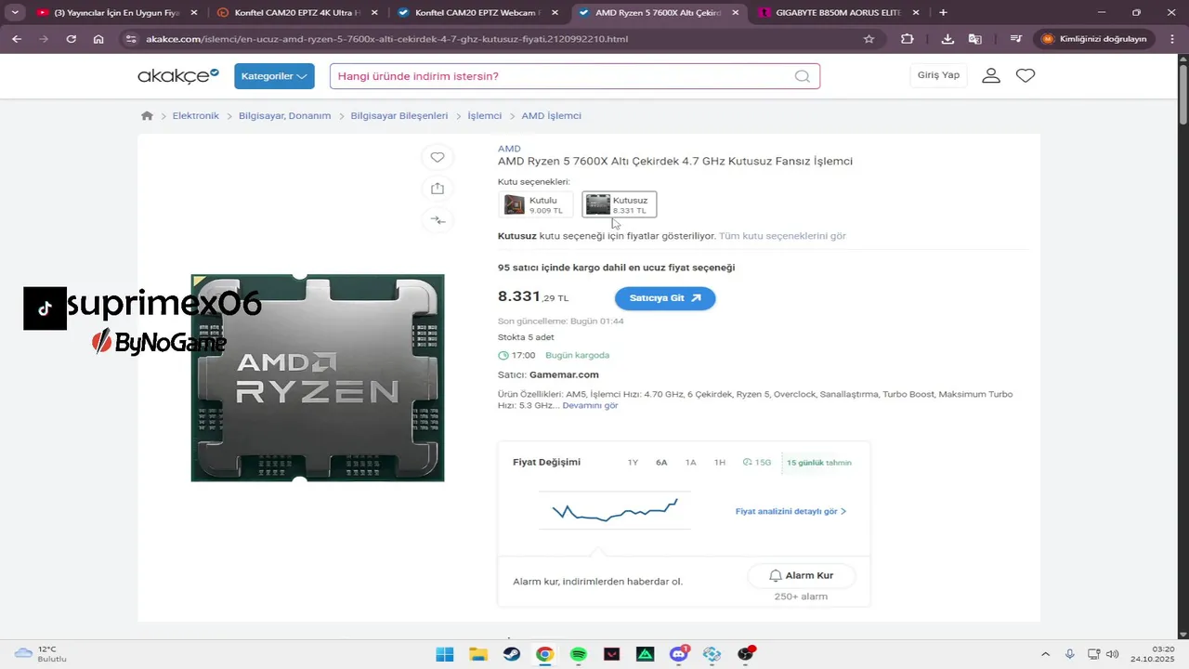Image resolution: width=1189 pixels, height=669 pixels.
Task: Select 1A price history range
Action: coord(690,462)
